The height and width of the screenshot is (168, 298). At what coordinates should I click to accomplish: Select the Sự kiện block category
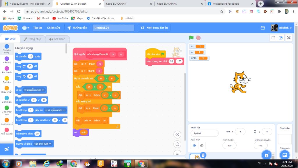click(x=7, y=80)
